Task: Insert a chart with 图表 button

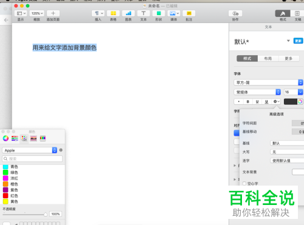Action: [128, 13]
